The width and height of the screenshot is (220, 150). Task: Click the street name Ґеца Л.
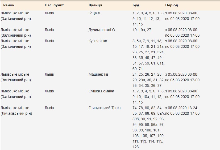[95, 13]
